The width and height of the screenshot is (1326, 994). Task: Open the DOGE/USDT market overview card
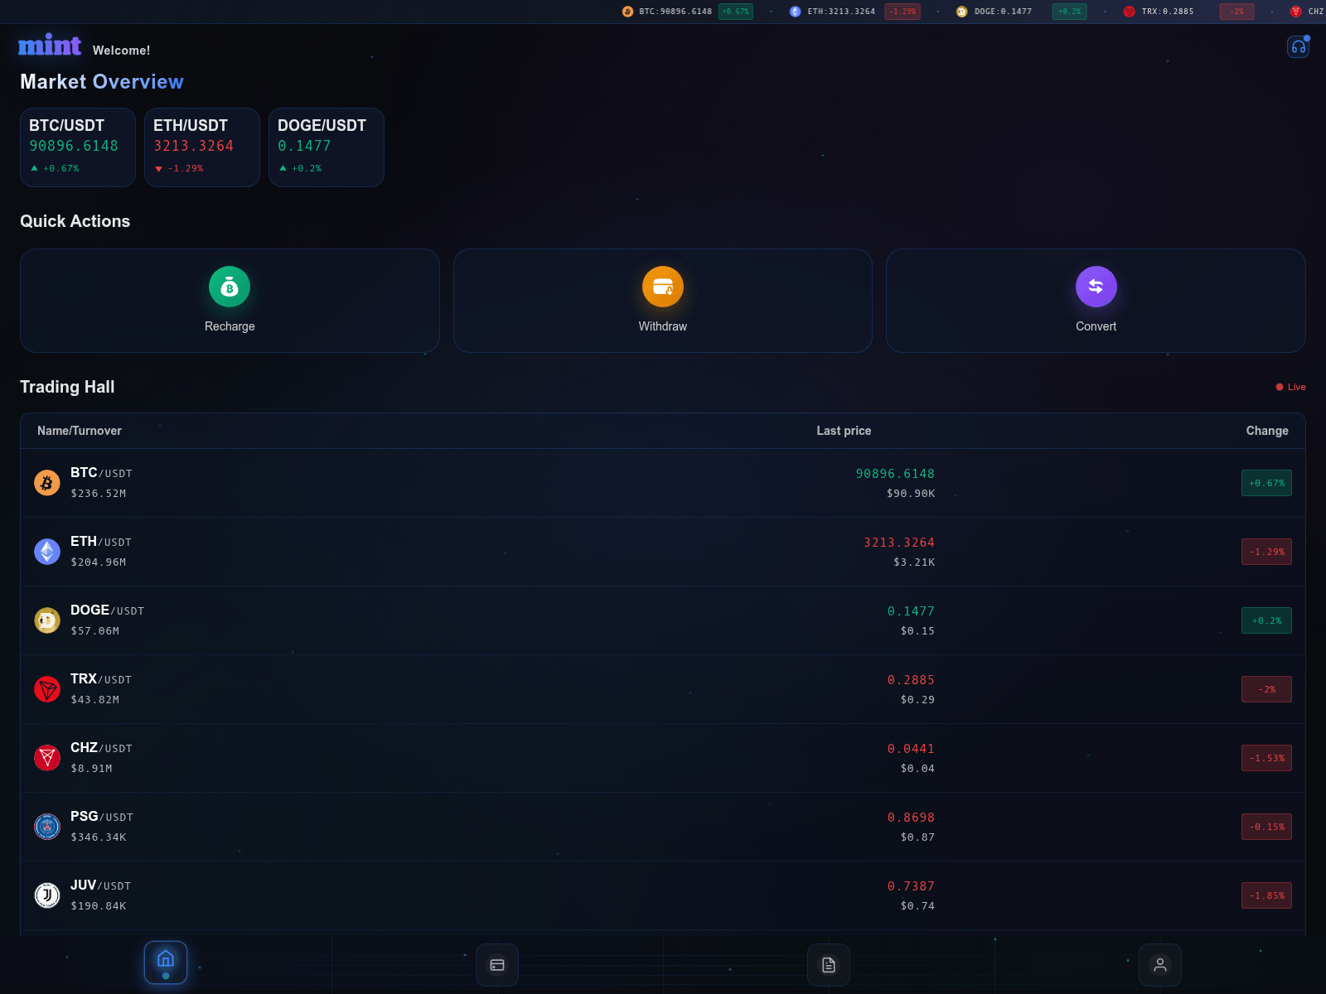327,147
